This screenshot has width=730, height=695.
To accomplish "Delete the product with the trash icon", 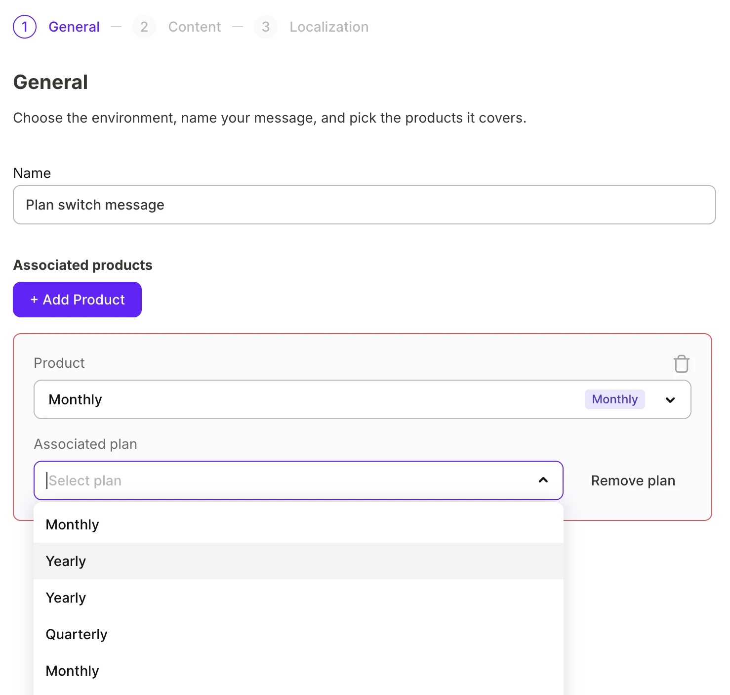I will (x=682, y=364).
